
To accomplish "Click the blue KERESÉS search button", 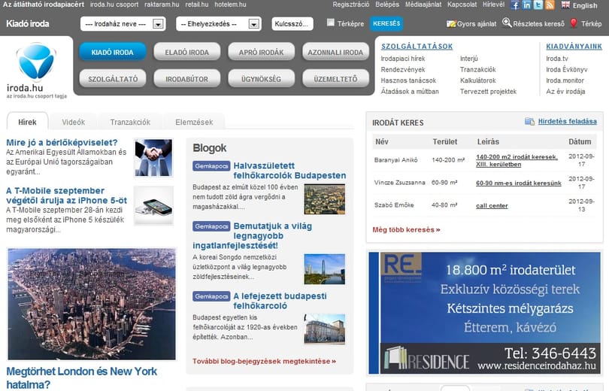I will click(x=386, y=23).
